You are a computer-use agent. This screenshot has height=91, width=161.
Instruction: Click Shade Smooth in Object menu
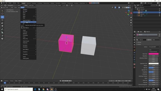(28, 41)
